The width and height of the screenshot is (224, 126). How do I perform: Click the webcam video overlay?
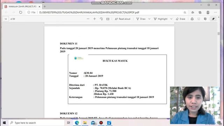click(195, 105)
